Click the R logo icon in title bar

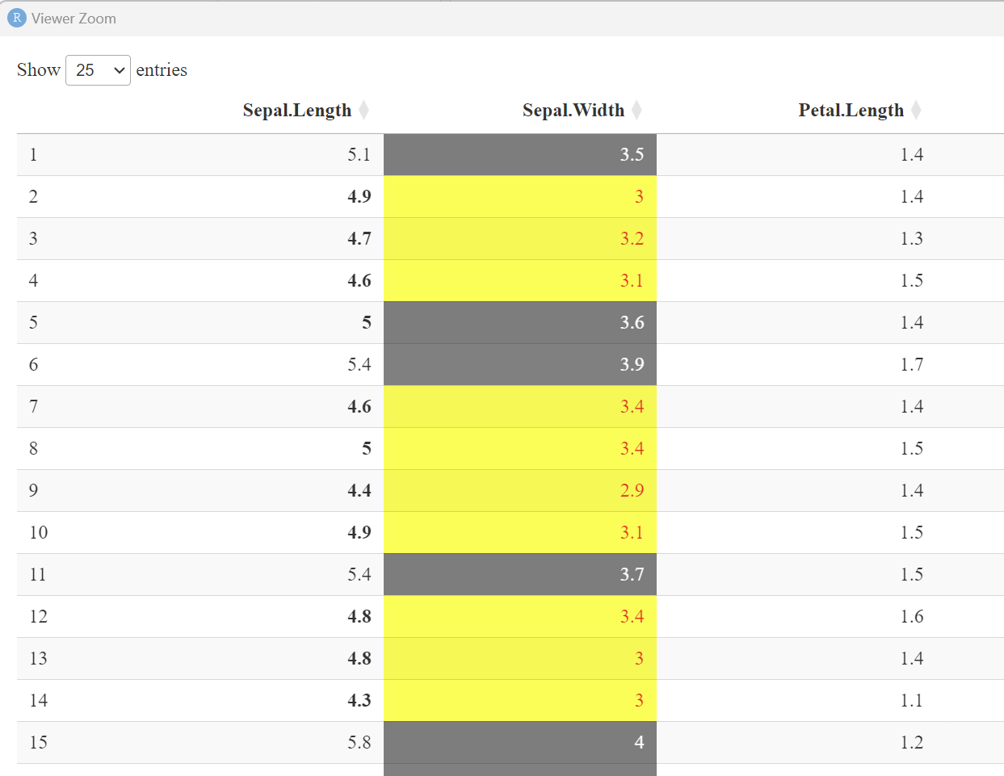16,18
